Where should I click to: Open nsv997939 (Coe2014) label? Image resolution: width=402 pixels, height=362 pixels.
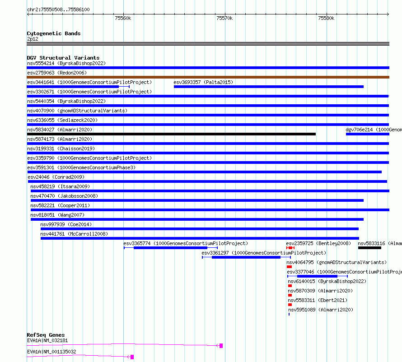coord(66,224)
